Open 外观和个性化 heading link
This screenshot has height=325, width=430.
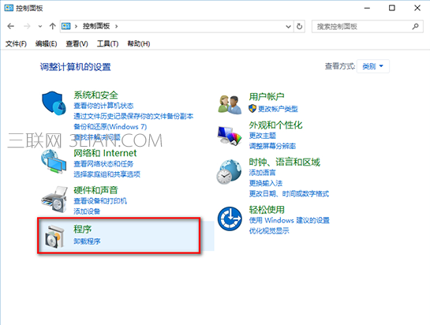[x=275, y=125]
